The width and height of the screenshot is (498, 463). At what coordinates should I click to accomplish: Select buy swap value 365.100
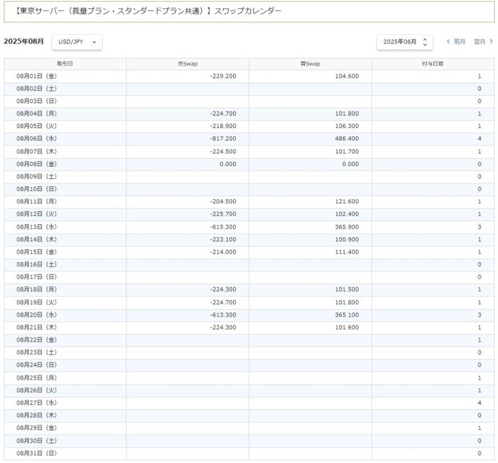[x=347, y=315]
